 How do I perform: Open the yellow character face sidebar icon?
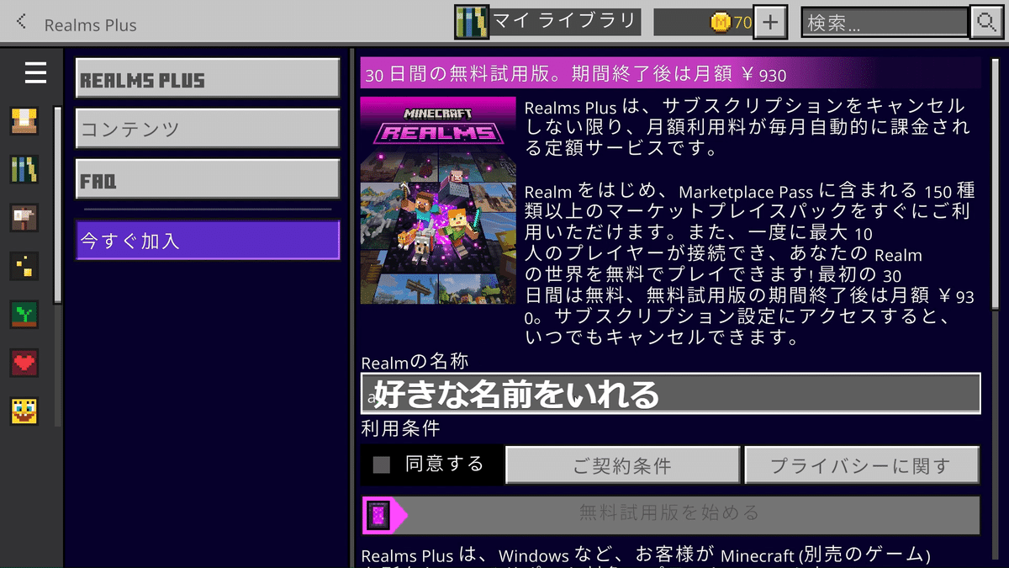click(24, 411)
